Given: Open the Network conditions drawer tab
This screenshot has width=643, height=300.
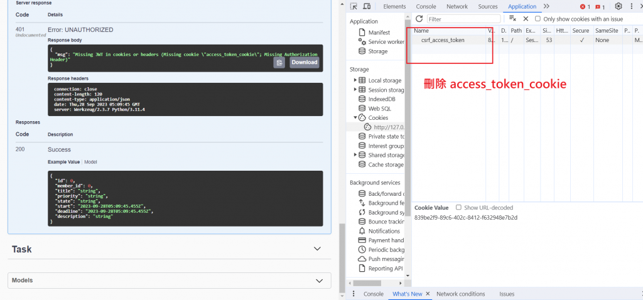Looking at the screenshot, I should 460,294.
